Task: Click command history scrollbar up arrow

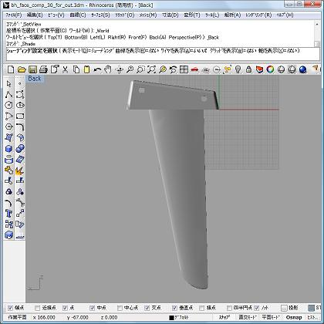Action: [x=317, y=24]
